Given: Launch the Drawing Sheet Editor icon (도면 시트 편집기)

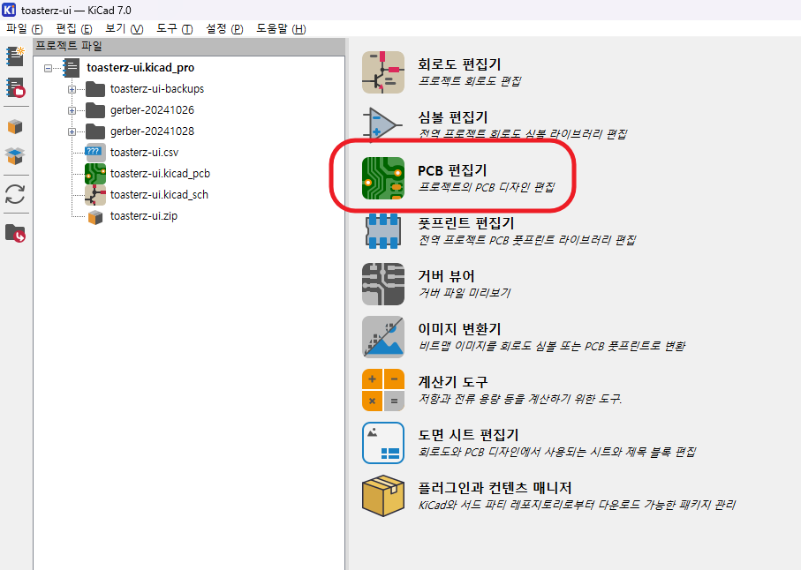Looking at the screenshot, I should [x=383, y=443].
